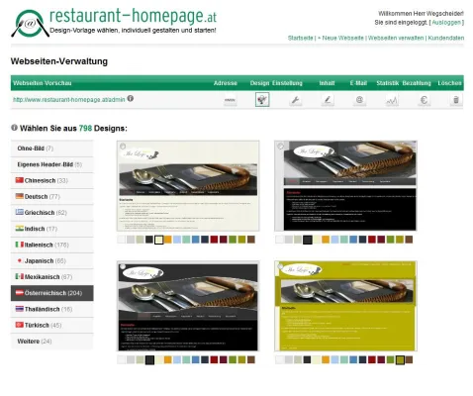Viewport: 473px width, 396px height.
Task: Select Chinesisch design category
Action: (x=52, y=180)
